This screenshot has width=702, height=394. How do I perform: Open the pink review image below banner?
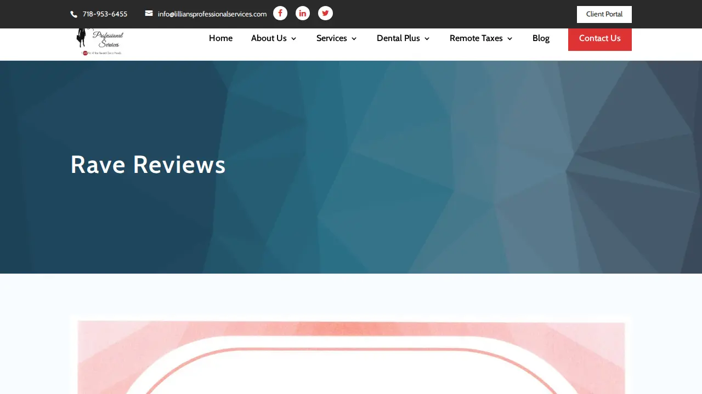pos(351,356)
